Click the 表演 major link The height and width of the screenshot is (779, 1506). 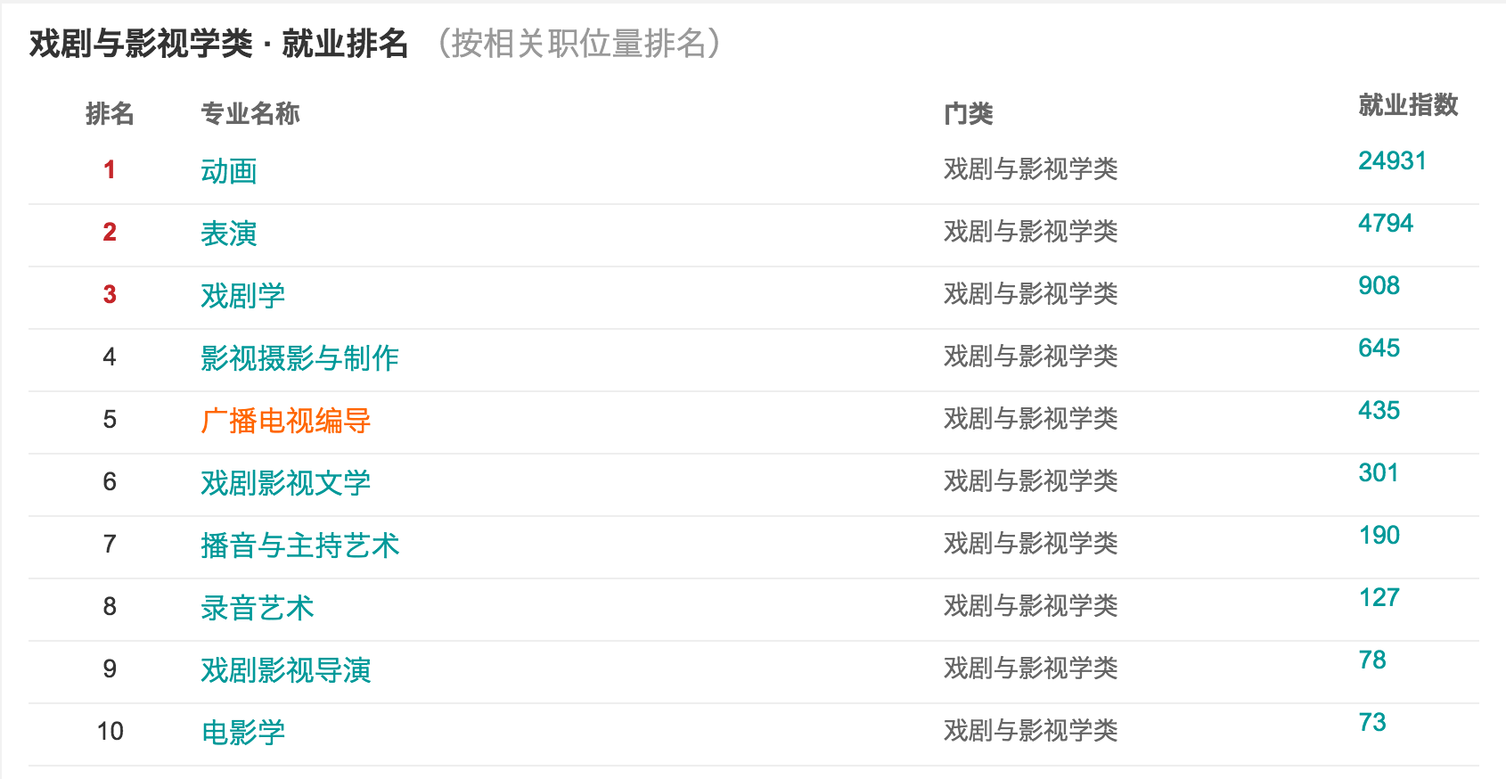[x=229, y=234]
